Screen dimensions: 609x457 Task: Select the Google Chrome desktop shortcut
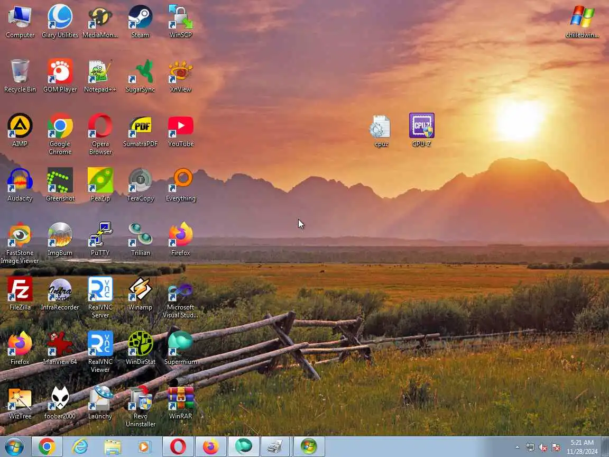pyautogui.click(x=60, y=134)
